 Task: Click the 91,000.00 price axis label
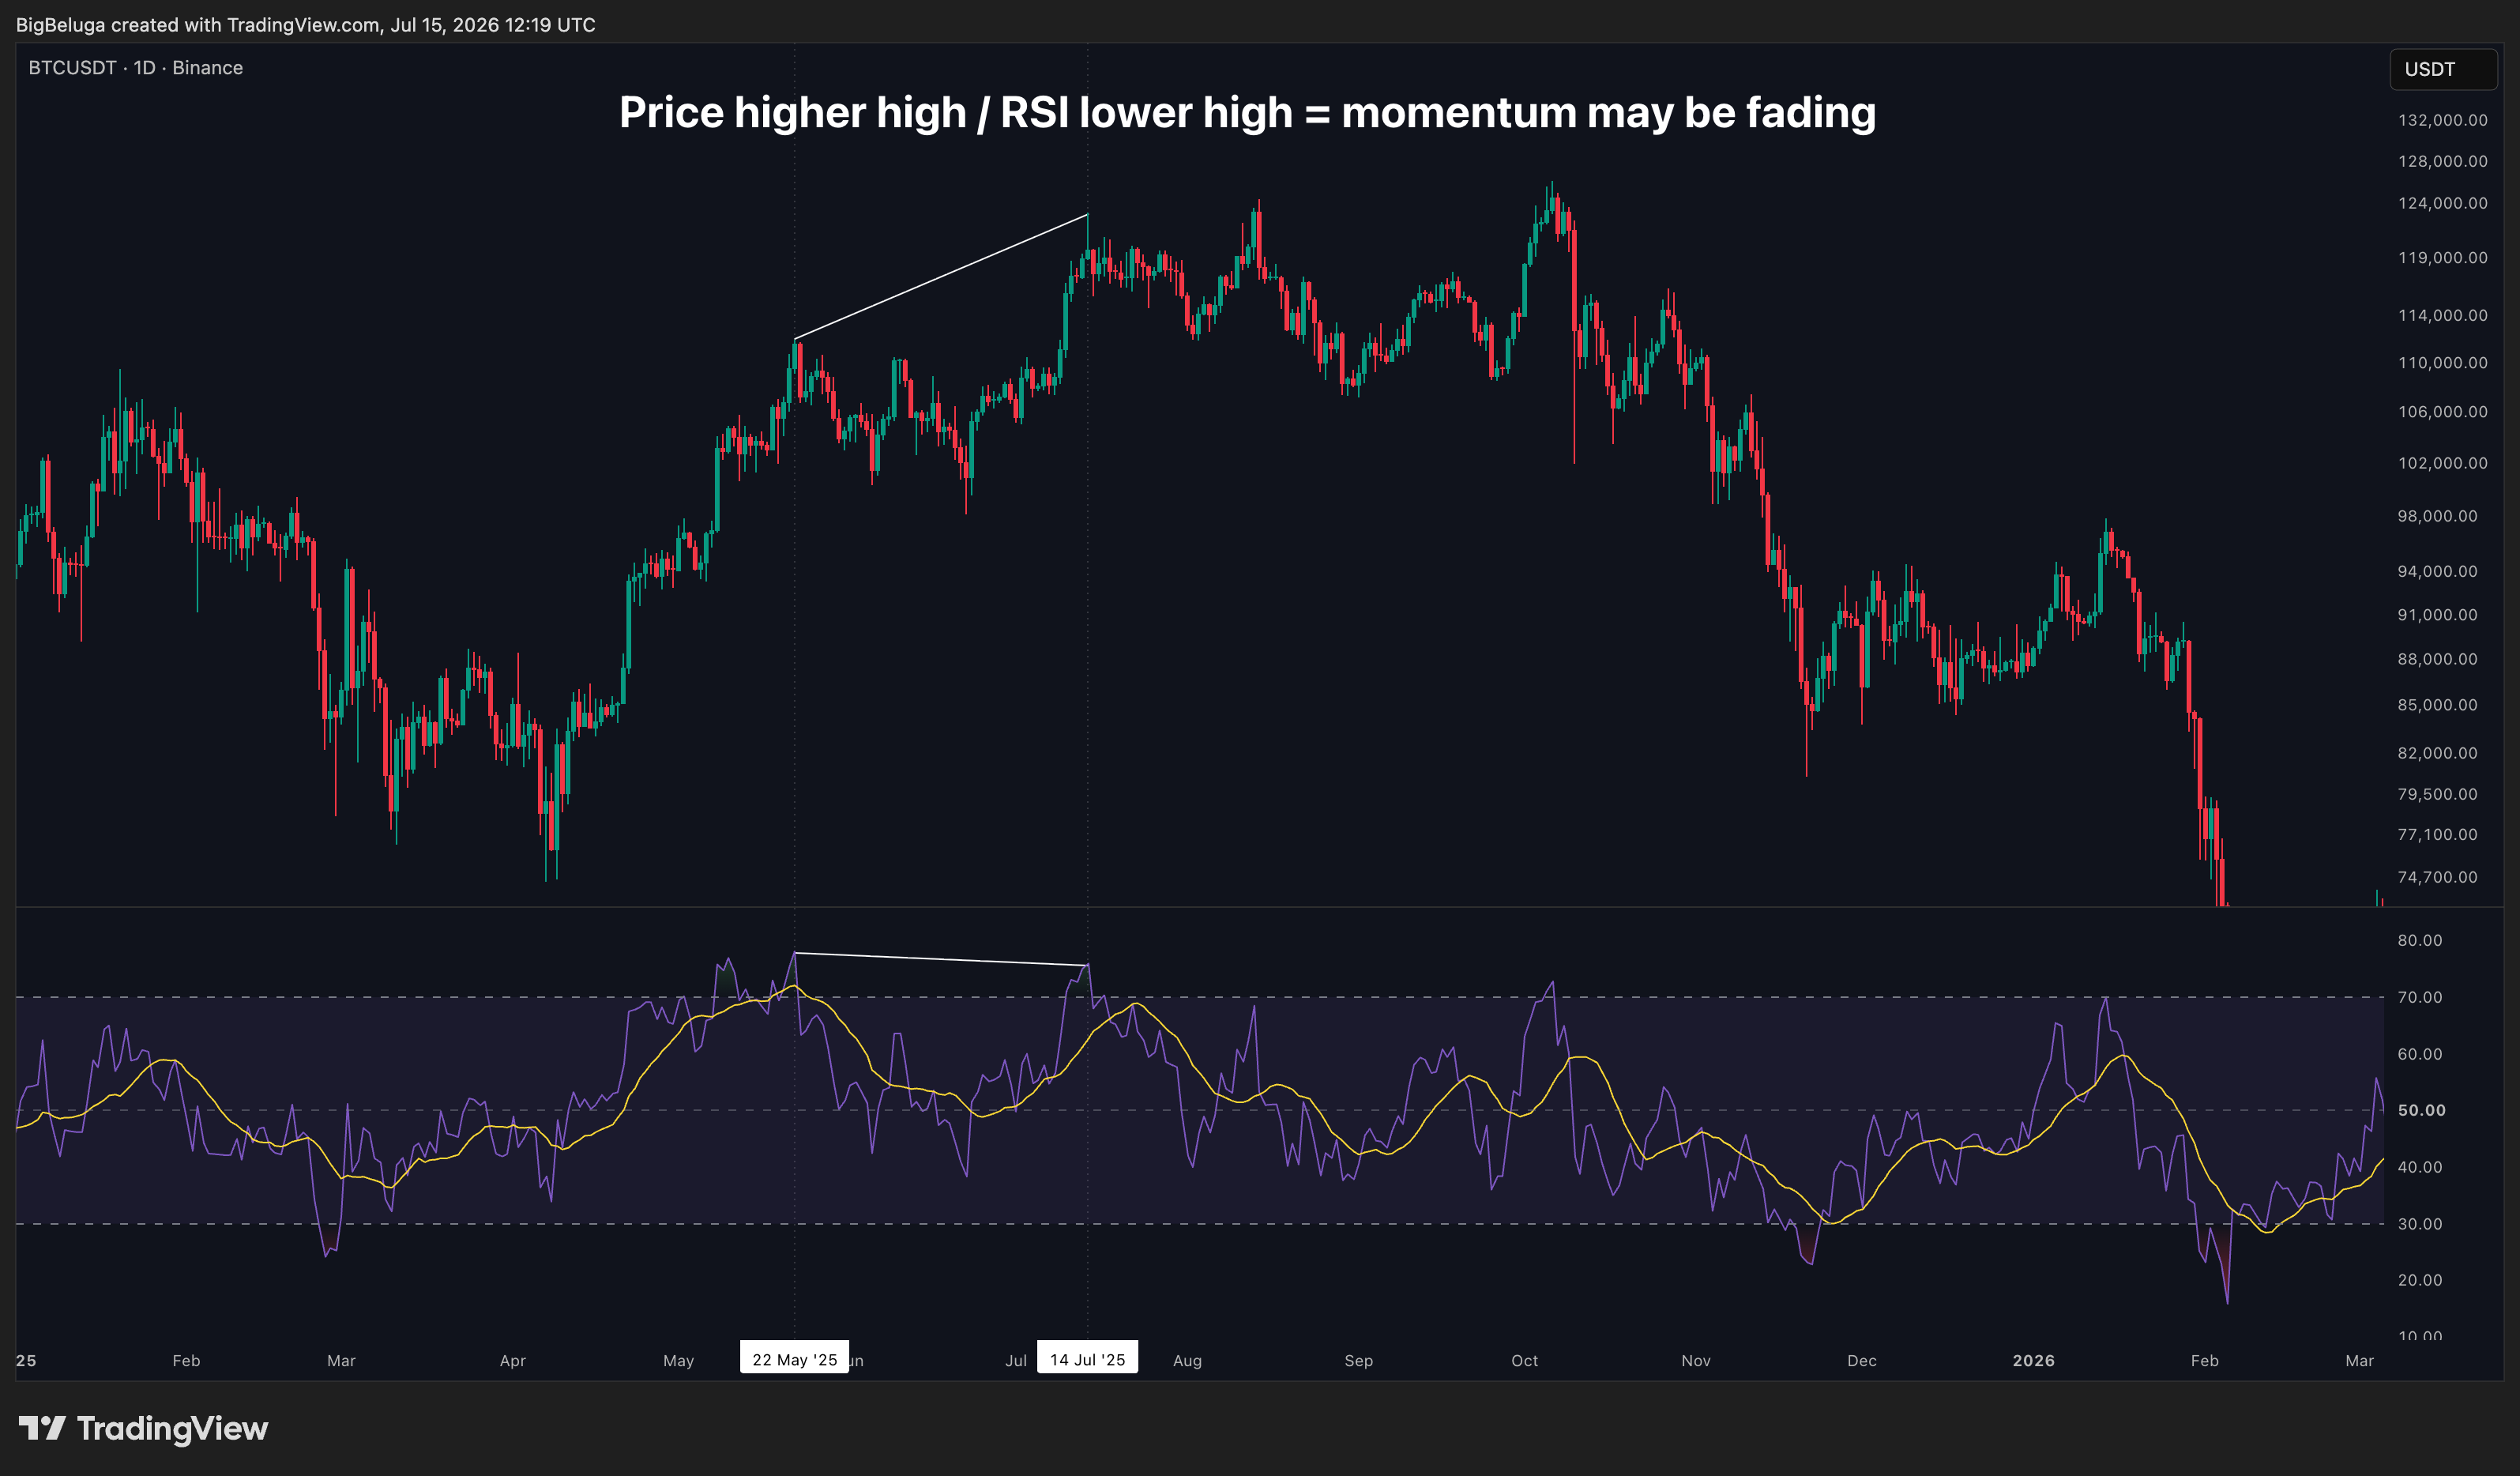[x=2437, y=615]
